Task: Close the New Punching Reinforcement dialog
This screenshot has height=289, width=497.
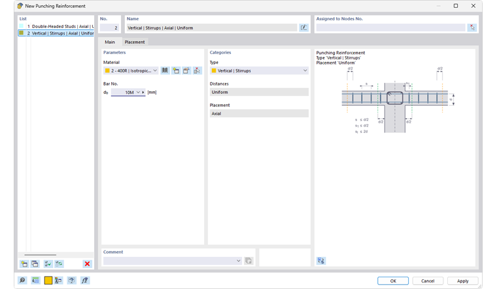Action: (x=473, y=6)
